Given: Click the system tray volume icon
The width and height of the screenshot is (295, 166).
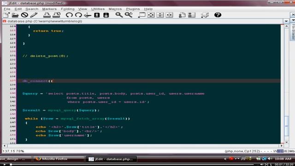Looking at the screenshot, I should point(270,159).
